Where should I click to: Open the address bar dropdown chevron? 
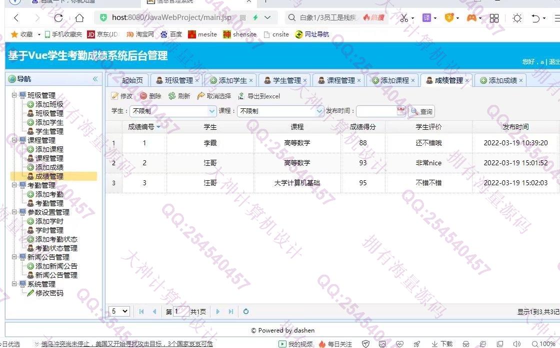tap(267, 17)
